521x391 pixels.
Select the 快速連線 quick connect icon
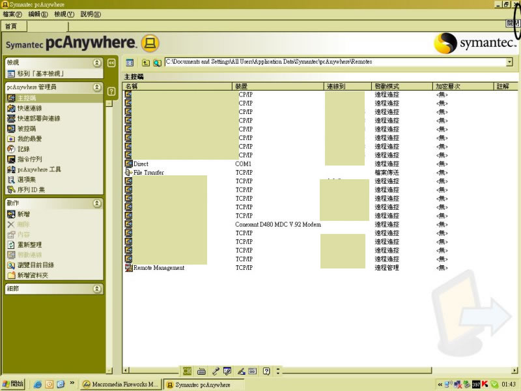coord(11,108)
